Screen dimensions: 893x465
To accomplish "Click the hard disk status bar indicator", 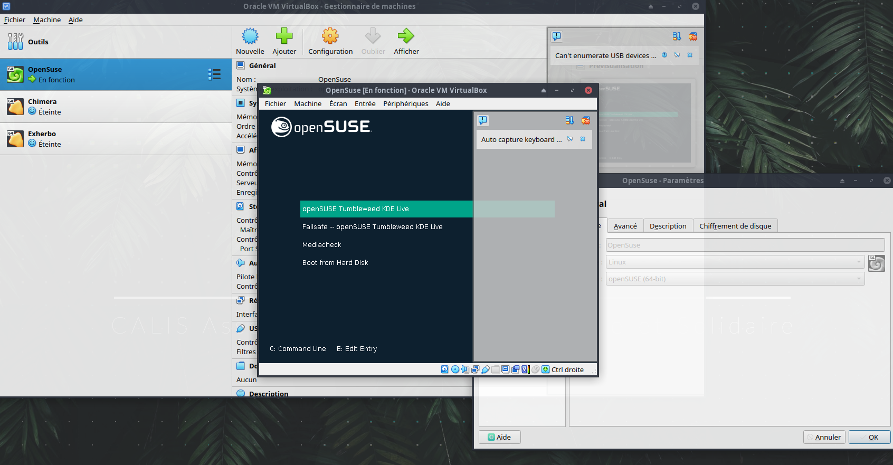I will [445, 369].
